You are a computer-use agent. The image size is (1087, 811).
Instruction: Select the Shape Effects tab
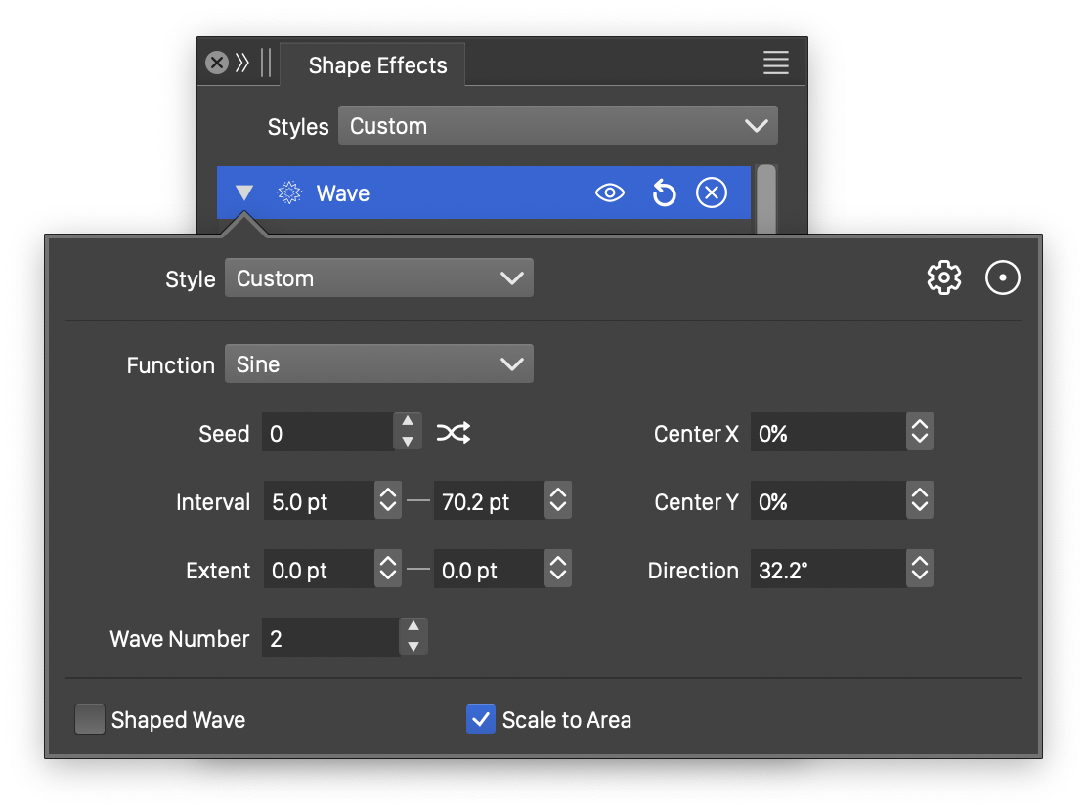coord(376,65)
